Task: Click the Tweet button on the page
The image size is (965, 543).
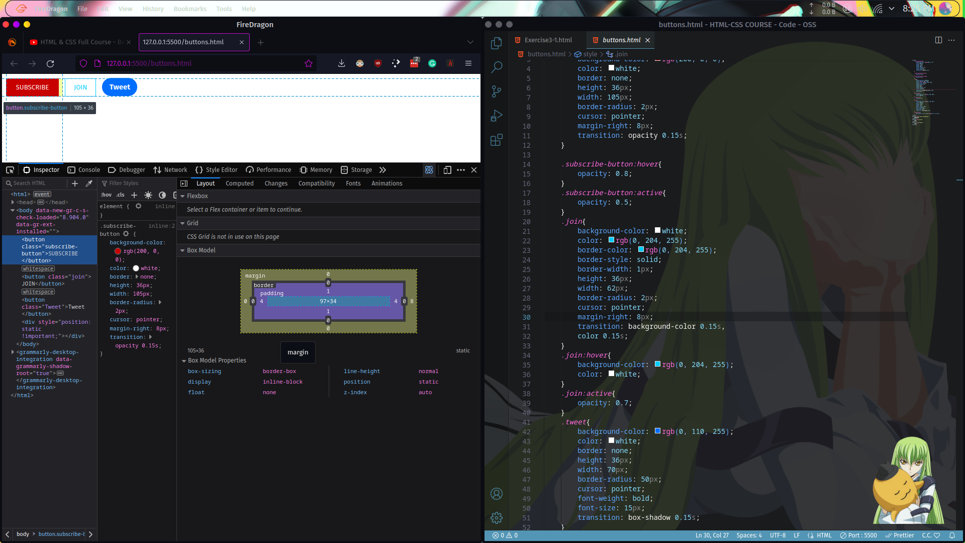Action: [x=119, y=87]
